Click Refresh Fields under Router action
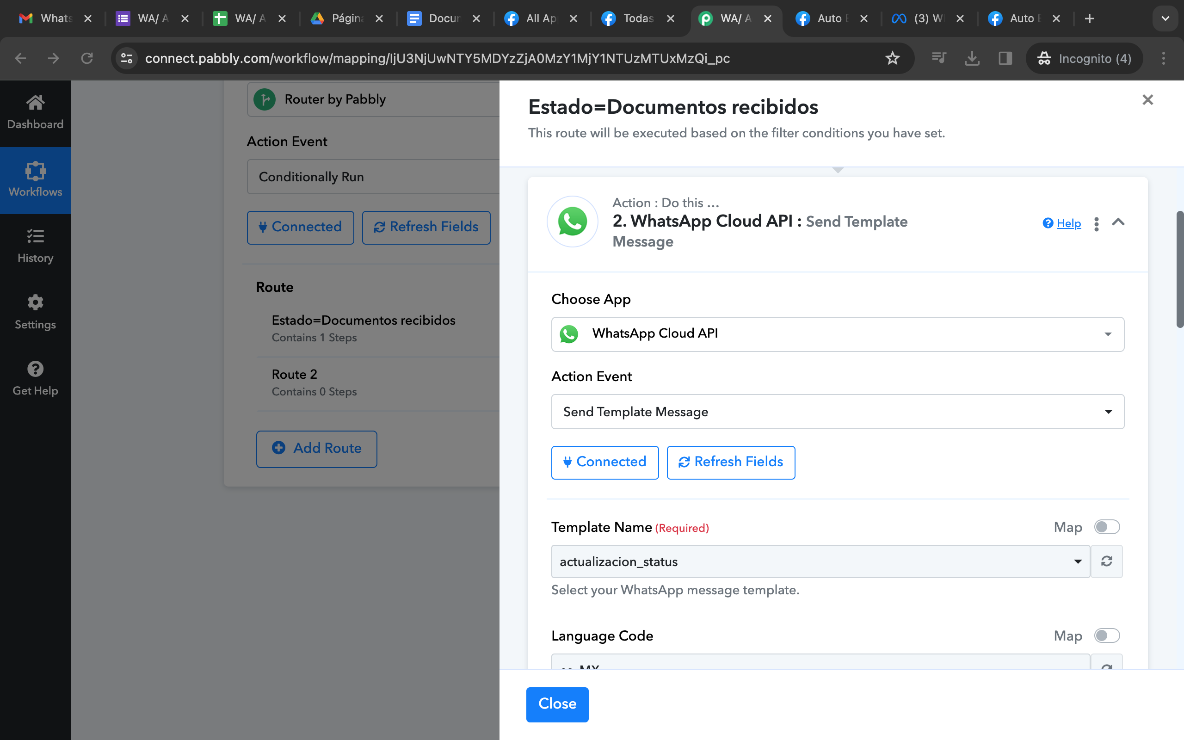The height and width of the screenshot is (740, 1184). 426,227
